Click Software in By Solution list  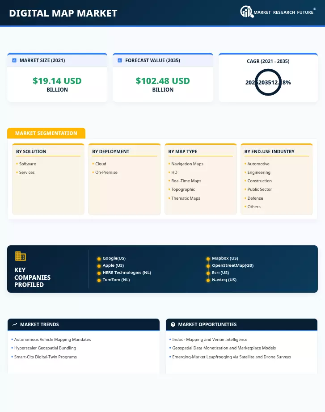point(28,164)
